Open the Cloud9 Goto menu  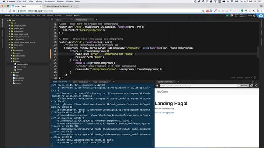click(x=33, y=16)
